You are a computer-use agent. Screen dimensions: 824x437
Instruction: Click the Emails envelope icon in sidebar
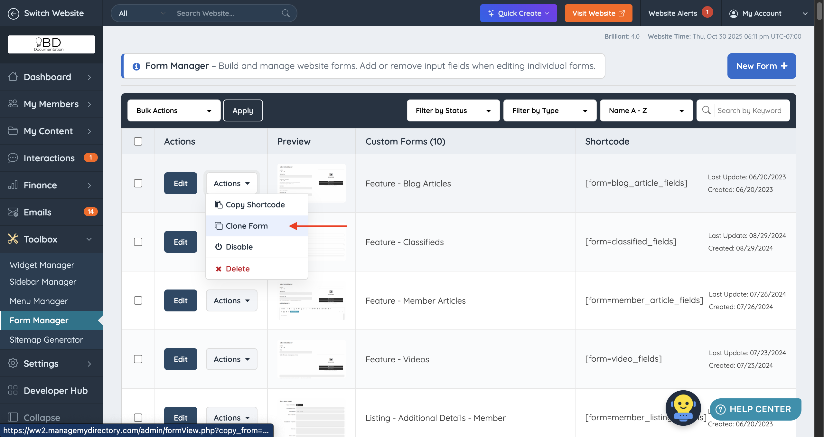click(13, 212)
